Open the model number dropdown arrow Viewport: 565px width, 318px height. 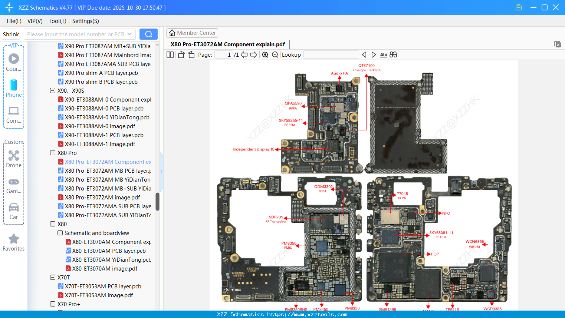[x=129, y=34]
